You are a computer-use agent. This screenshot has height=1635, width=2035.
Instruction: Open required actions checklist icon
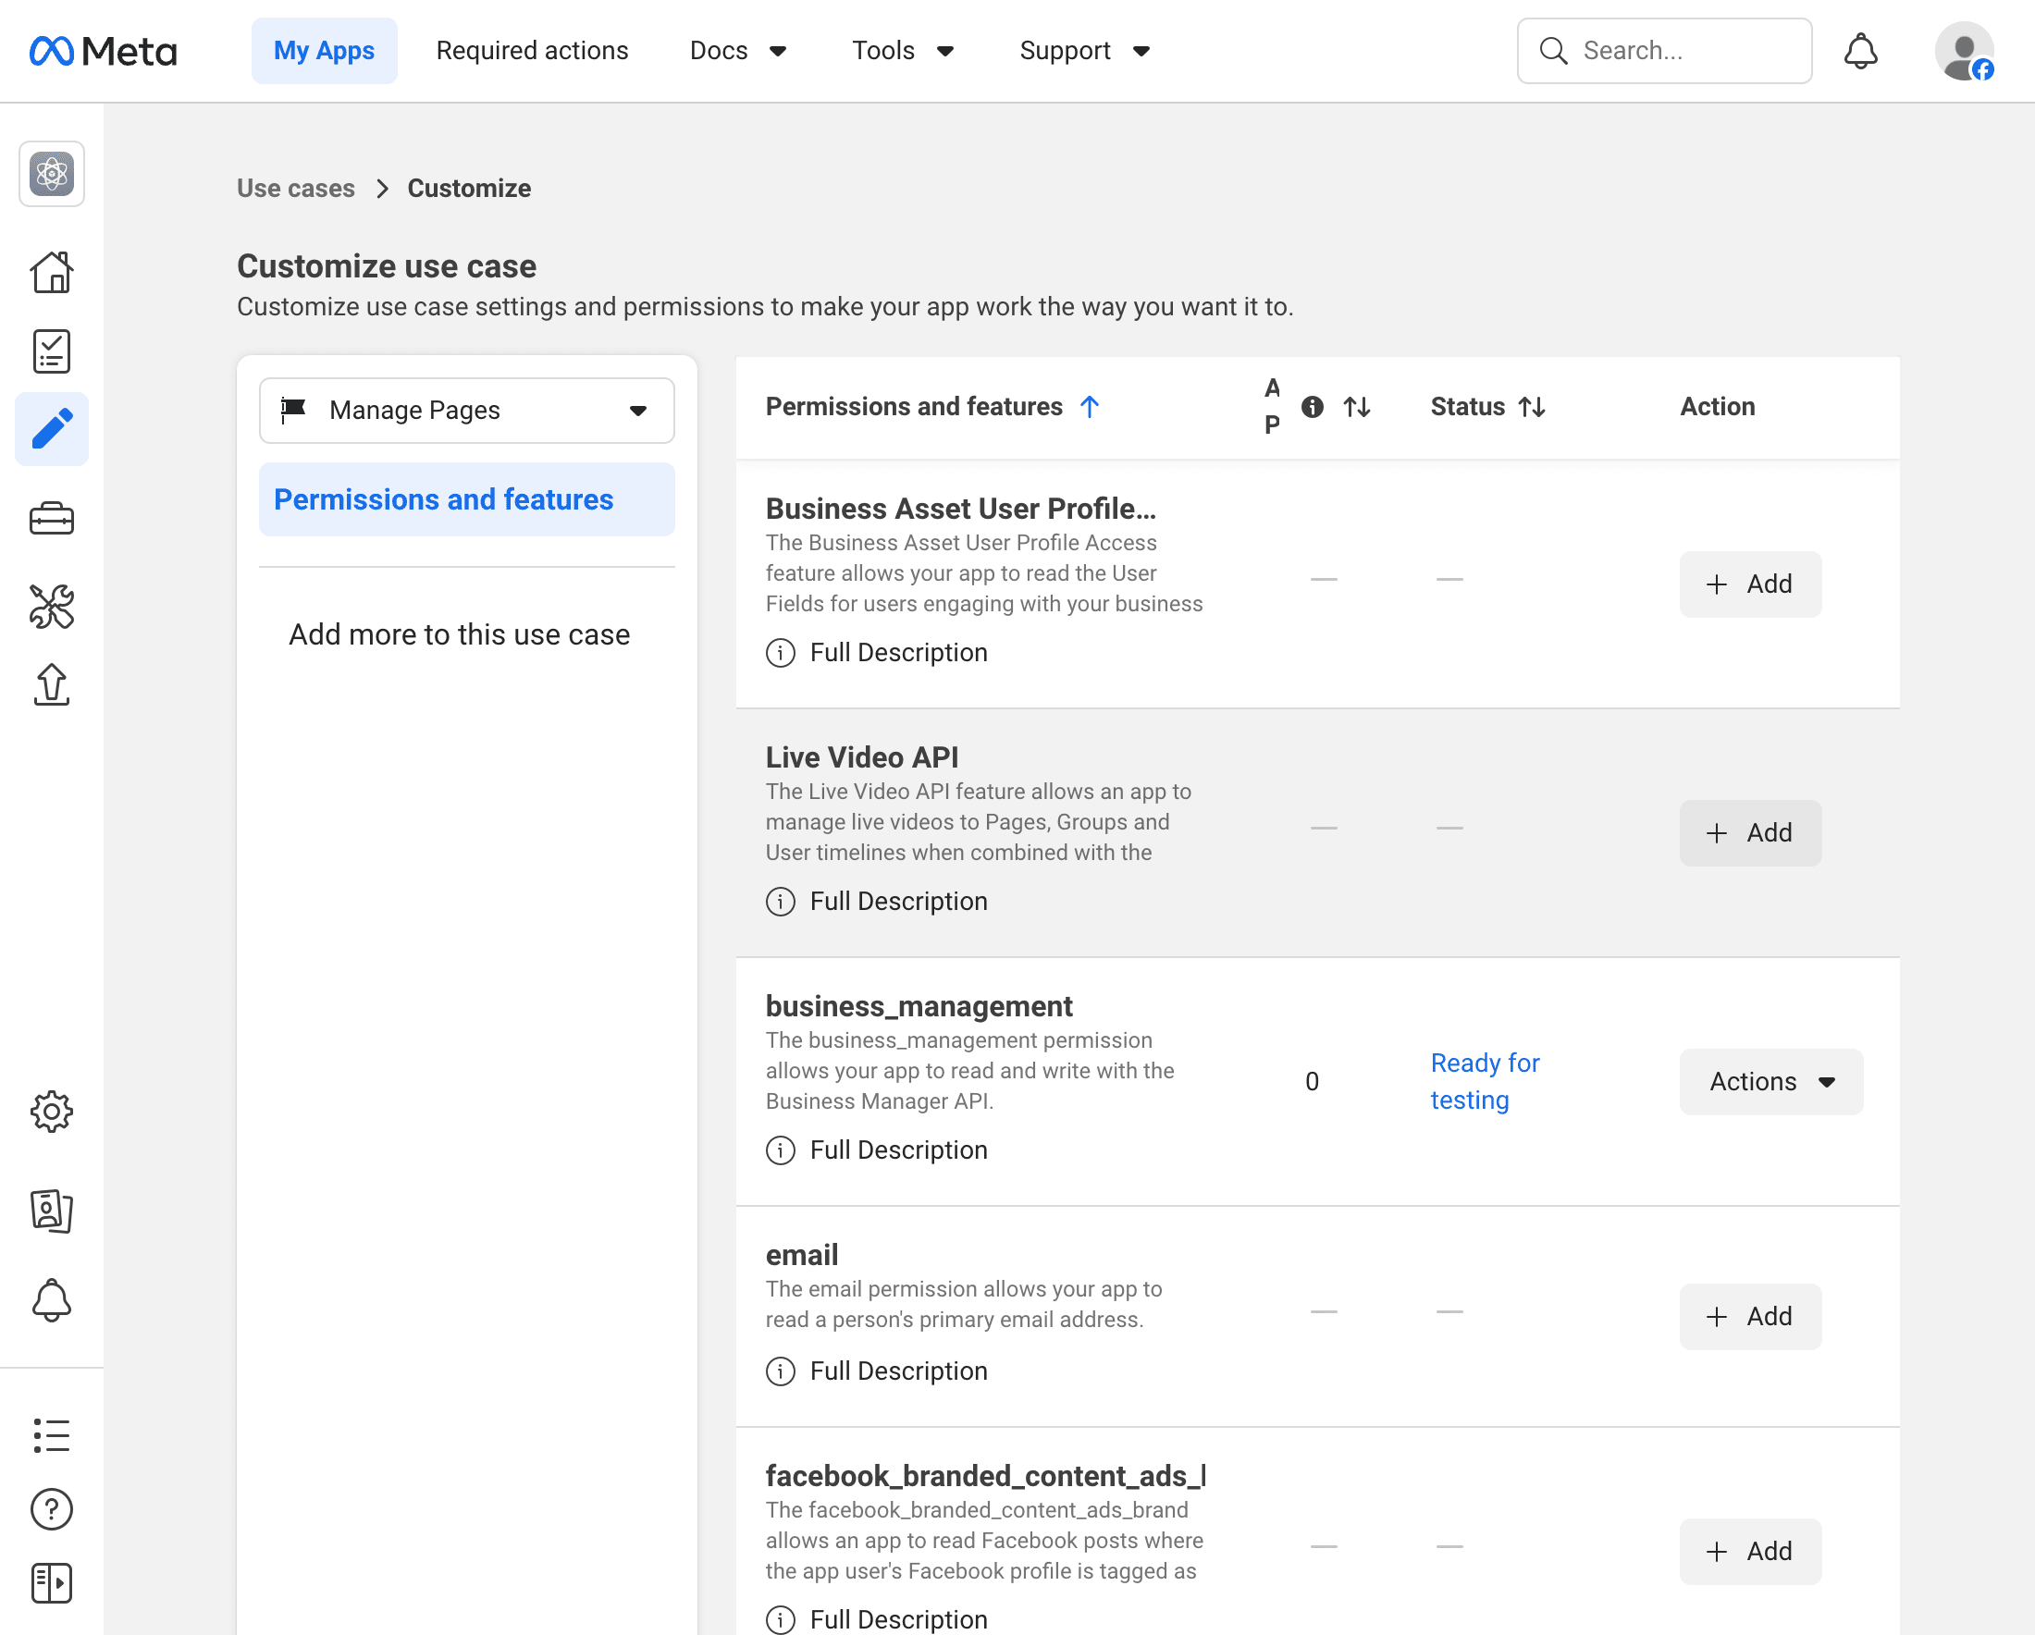[52, 351]
